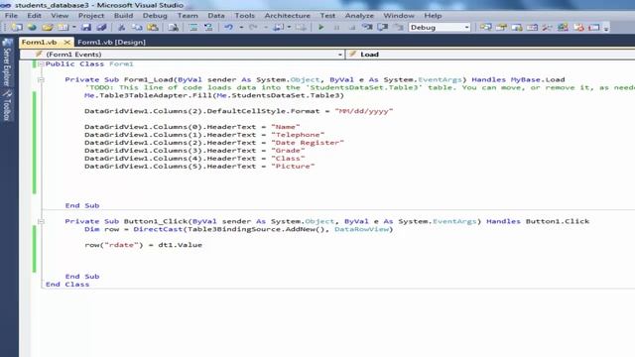635x357 pixels.
Task: Open the Test menu
Action: point(327,16)
